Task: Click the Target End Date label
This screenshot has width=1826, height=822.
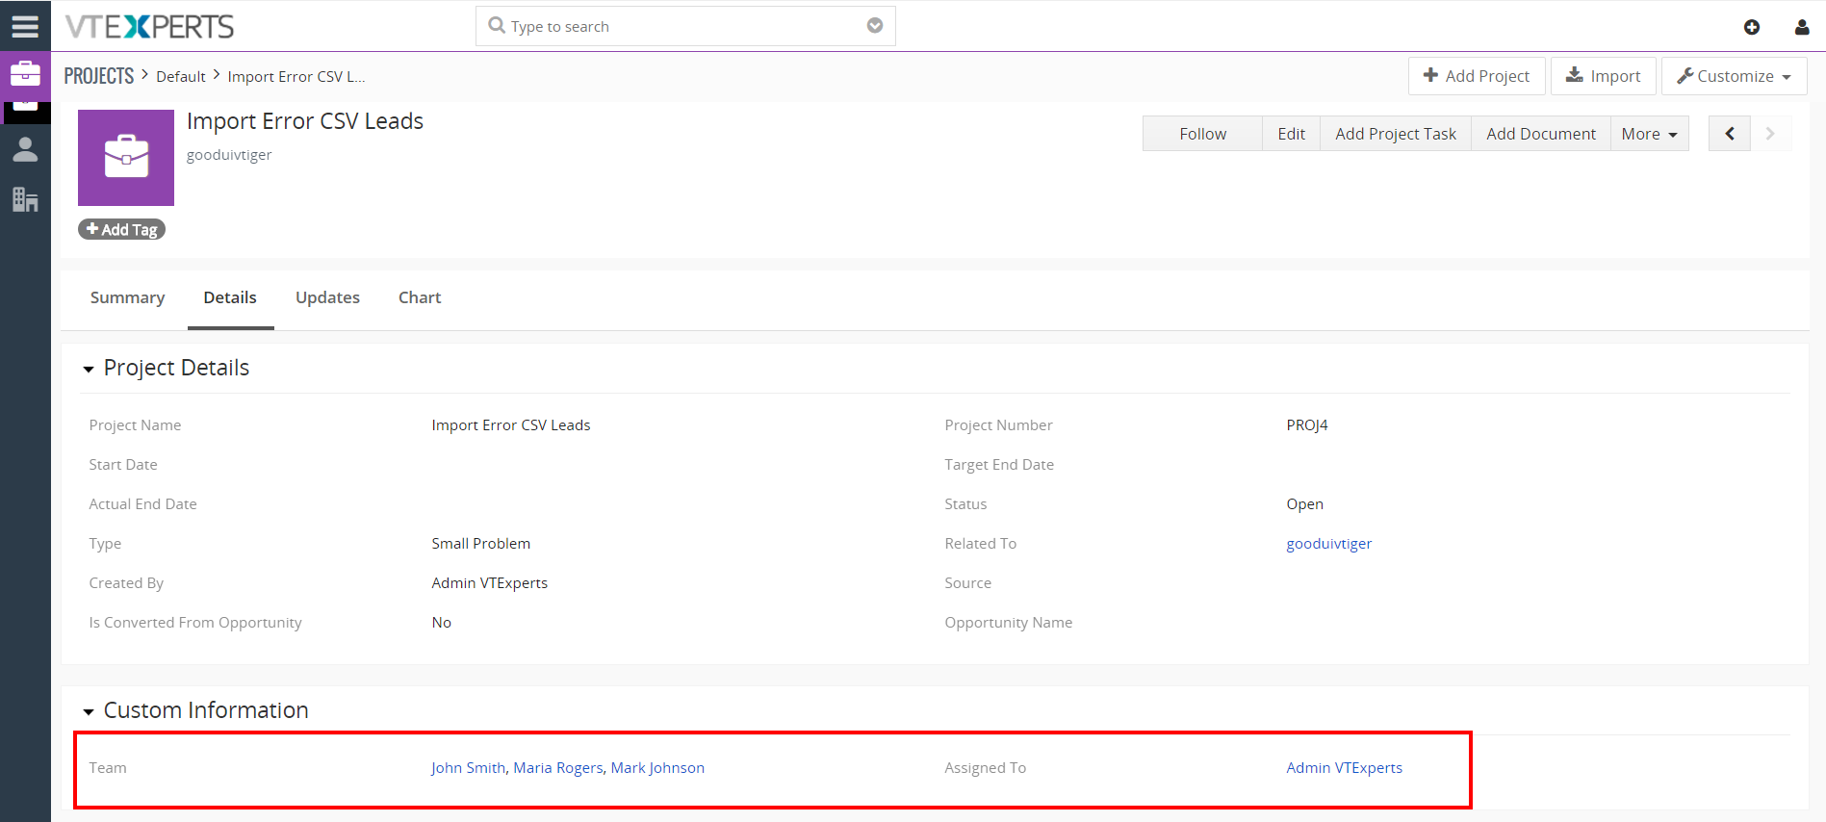Action: click(x=999, y=465)
